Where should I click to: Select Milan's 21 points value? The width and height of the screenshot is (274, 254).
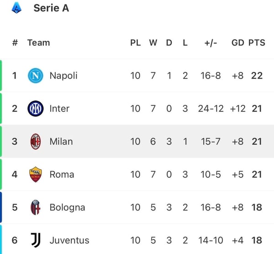[257, 141]
